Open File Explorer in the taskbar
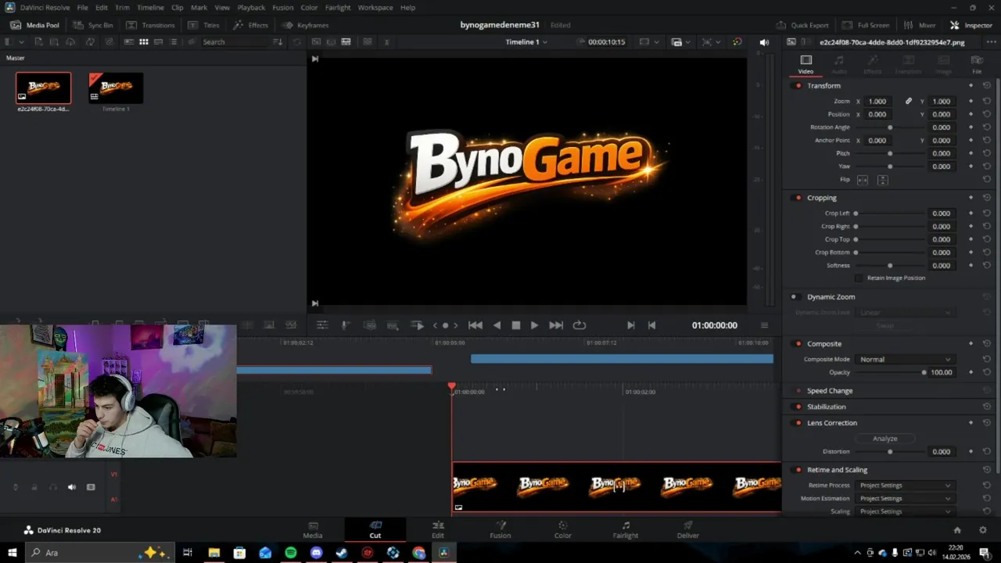 point(213,553)
